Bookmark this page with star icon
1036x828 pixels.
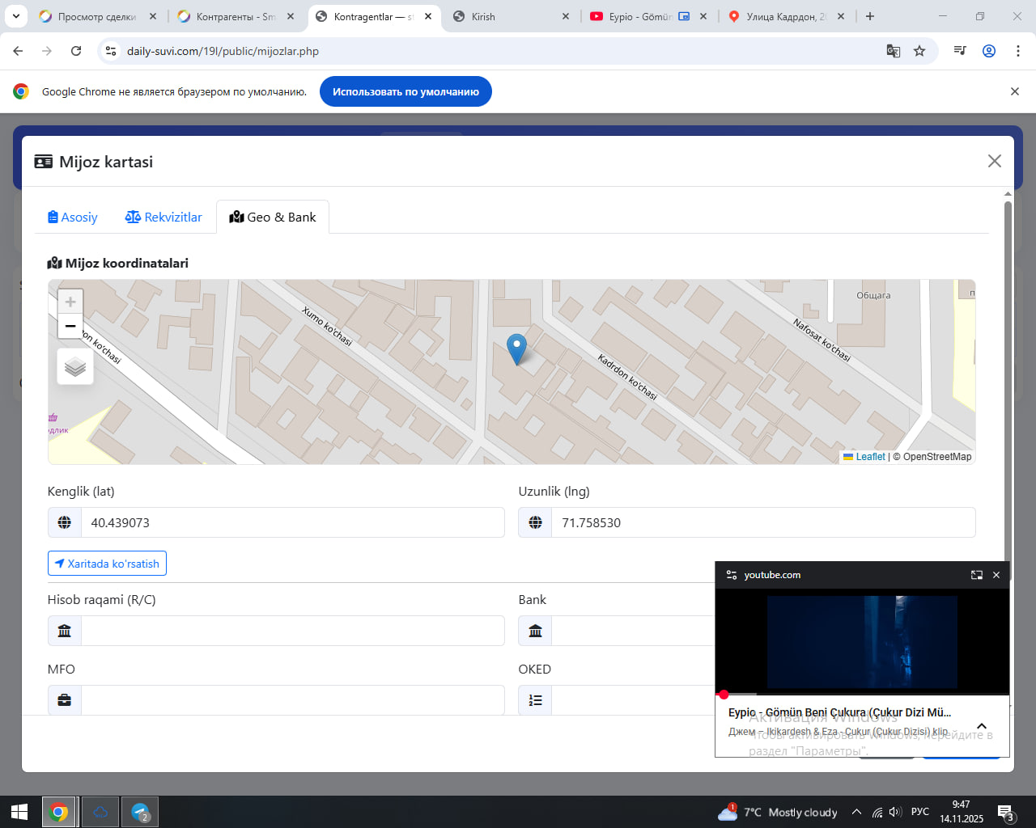(919, 51)
